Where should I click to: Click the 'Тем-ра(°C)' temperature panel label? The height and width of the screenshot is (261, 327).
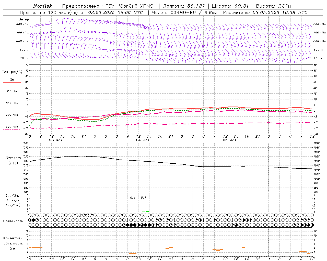[12, 72]
